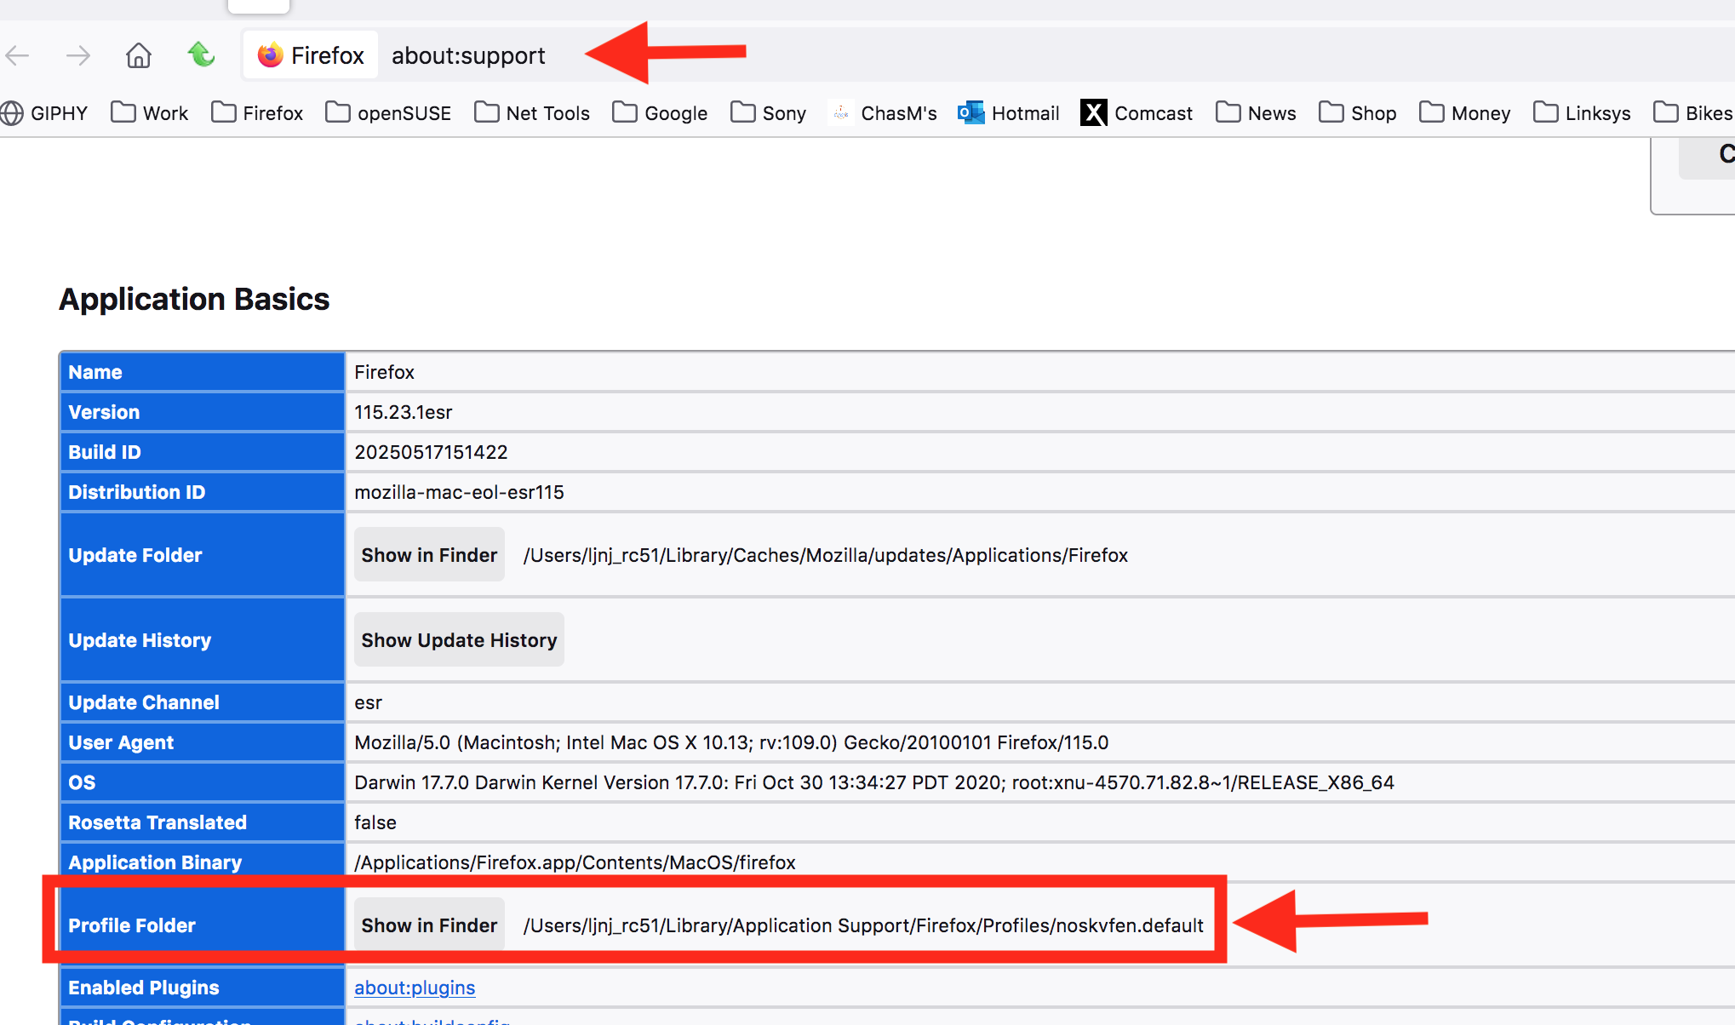
Task: Click the about:support address field
Action: tap(468, 56)
